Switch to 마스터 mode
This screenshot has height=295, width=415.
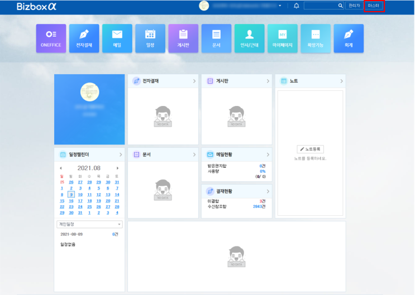(x=374, y=6)
